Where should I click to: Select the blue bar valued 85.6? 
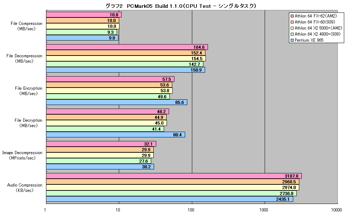coord(117,102)
